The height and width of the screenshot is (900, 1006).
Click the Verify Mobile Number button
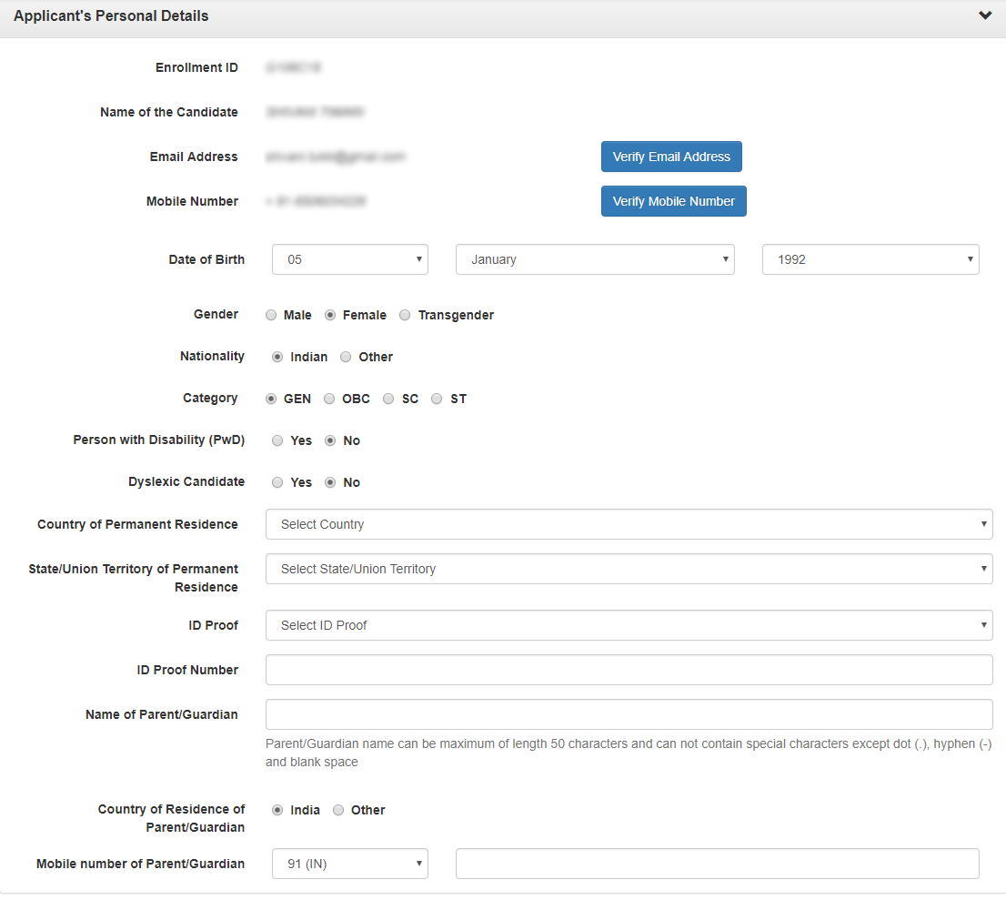(673, 201)
